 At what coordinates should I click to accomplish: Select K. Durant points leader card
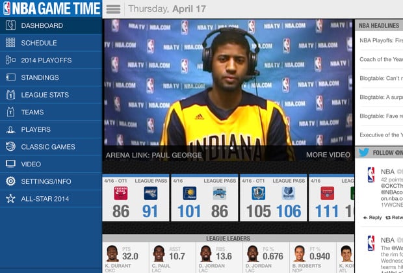[x=125, y=257]
